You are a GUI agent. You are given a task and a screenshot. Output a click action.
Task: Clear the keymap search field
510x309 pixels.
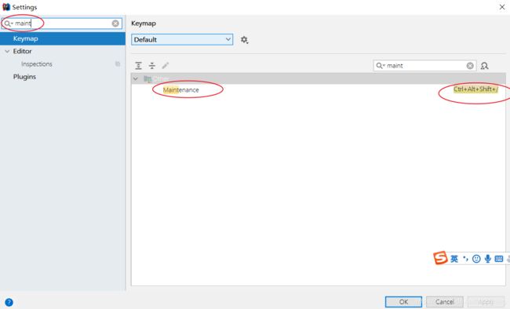click(470, 66)
